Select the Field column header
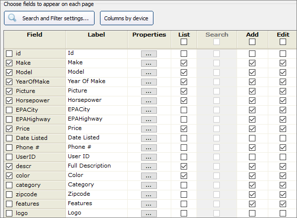 (x=34, y=35)
